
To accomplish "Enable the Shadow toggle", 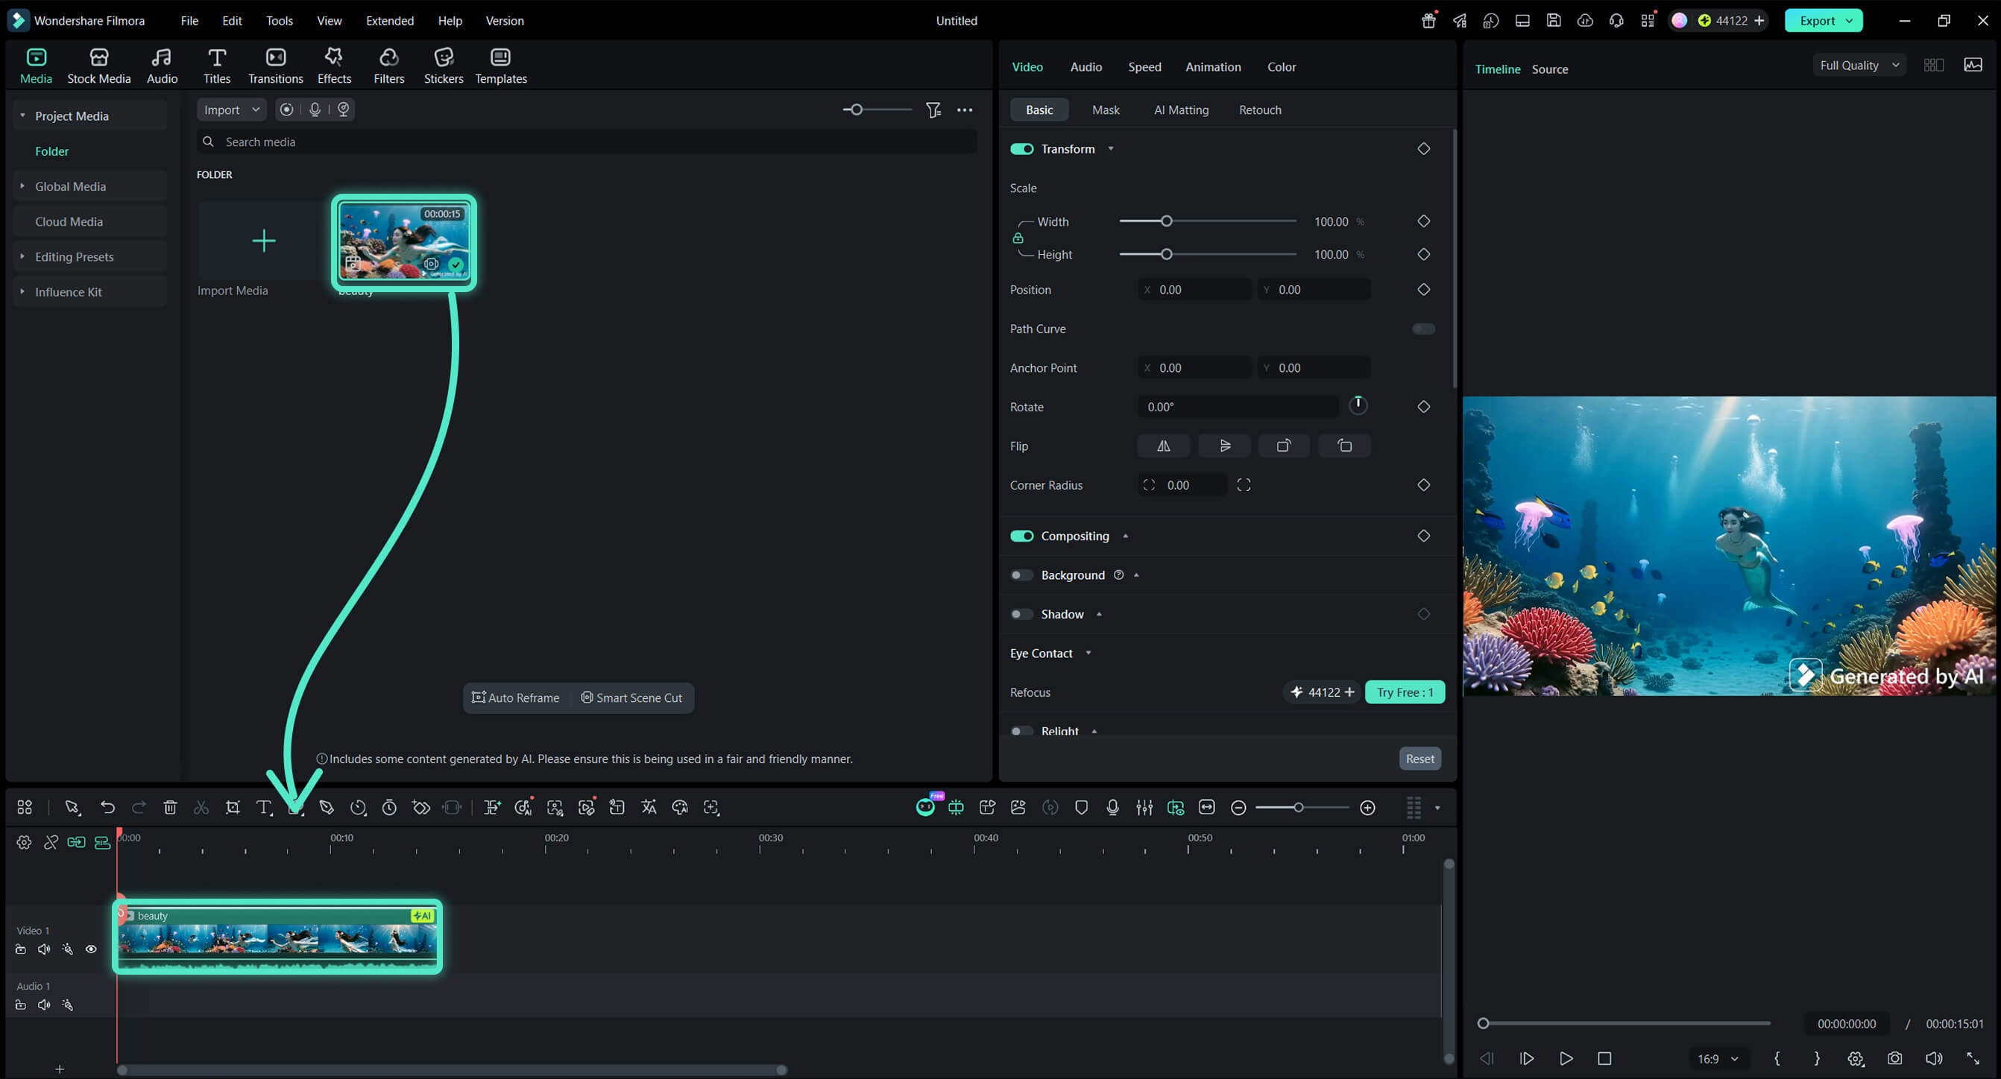I will [x=1021, y=614].
